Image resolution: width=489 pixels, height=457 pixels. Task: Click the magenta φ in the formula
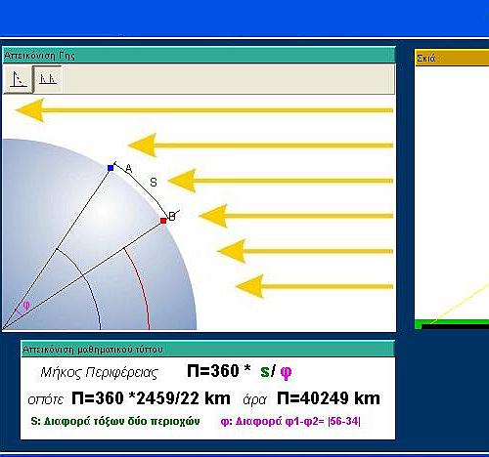tap(286, 373)
